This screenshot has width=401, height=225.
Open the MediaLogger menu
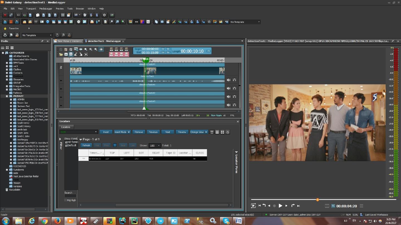point(46,9)
